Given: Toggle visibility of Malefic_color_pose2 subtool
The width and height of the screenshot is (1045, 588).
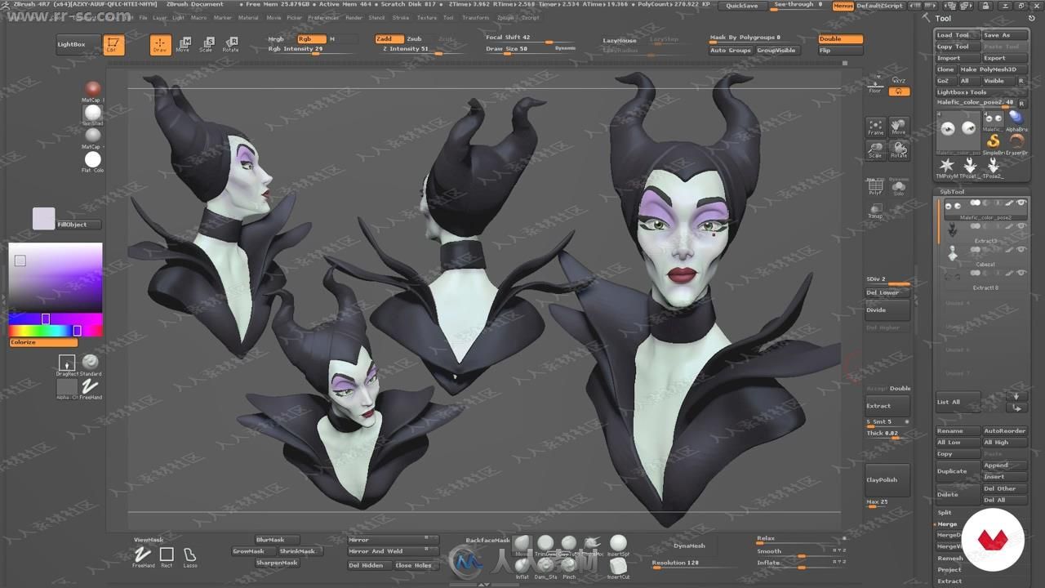Looking at the screenshot, I should [1021, 203].
